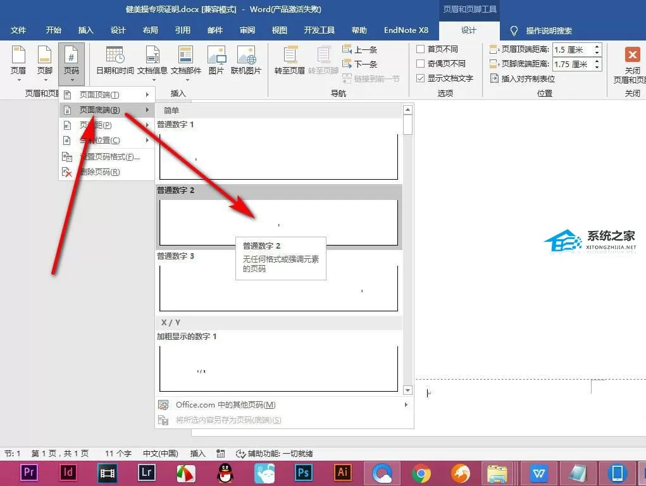Expand 页面顶端(T) submenu
The height and width of the screenshot is (486, 646).
107,95
